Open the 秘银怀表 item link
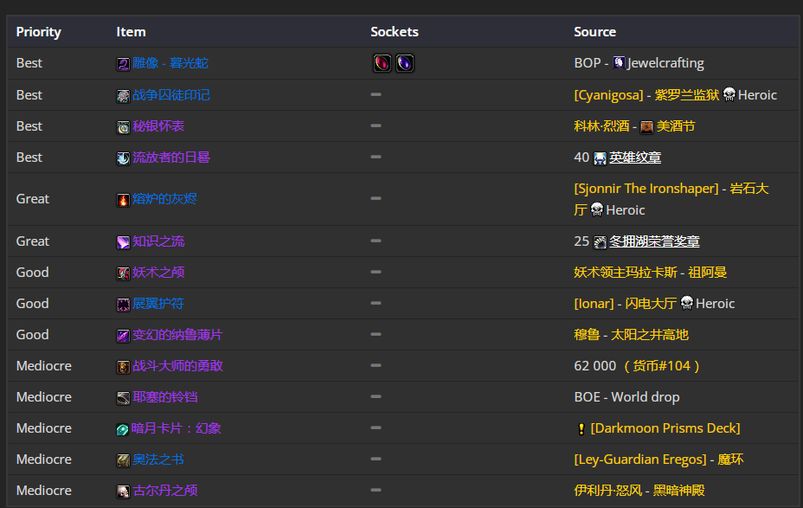 pos(158,126)
